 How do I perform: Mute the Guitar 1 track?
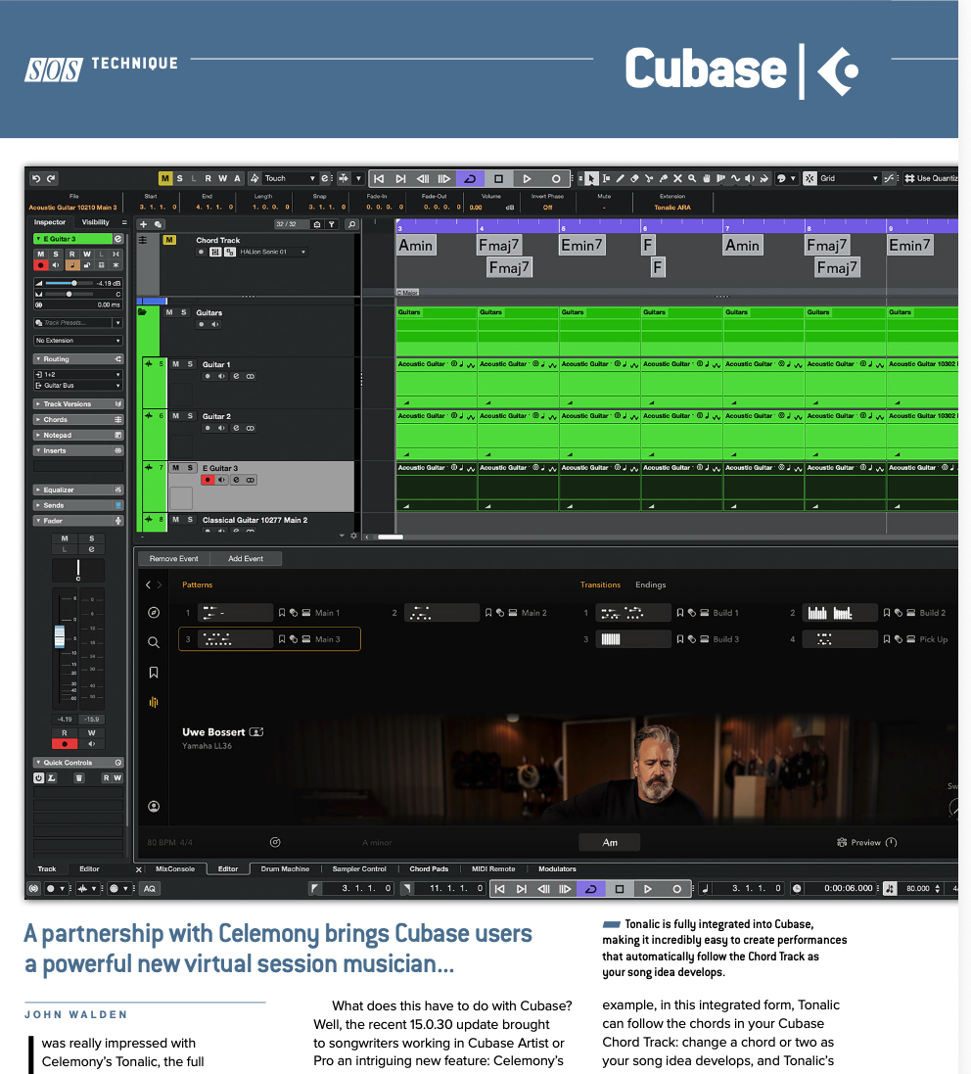pyautogui.click(x=176, y=364)
